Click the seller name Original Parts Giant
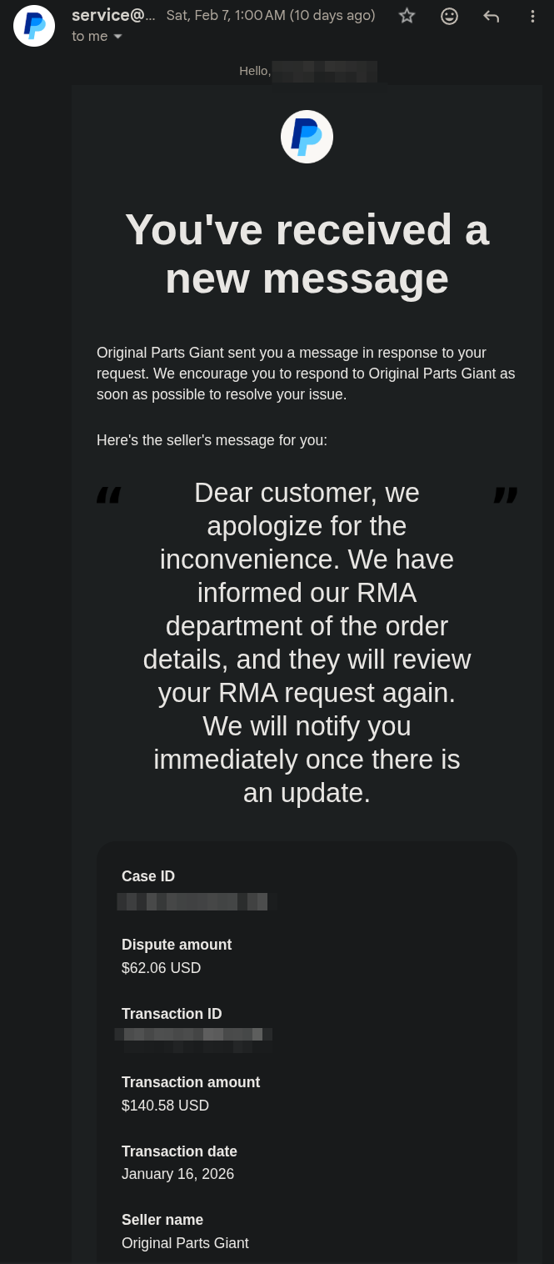Screen dimensions: 554x1264 click(185, 1243)
